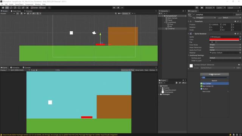Screen dimensions: 242x136
Task: Select the Scale tool in the toolbar
Action: (x=15, y=8)
